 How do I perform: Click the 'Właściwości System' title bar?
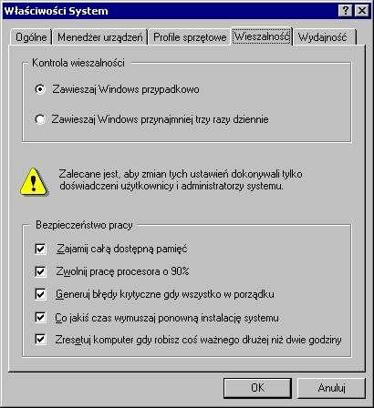[x=171, y=11]
